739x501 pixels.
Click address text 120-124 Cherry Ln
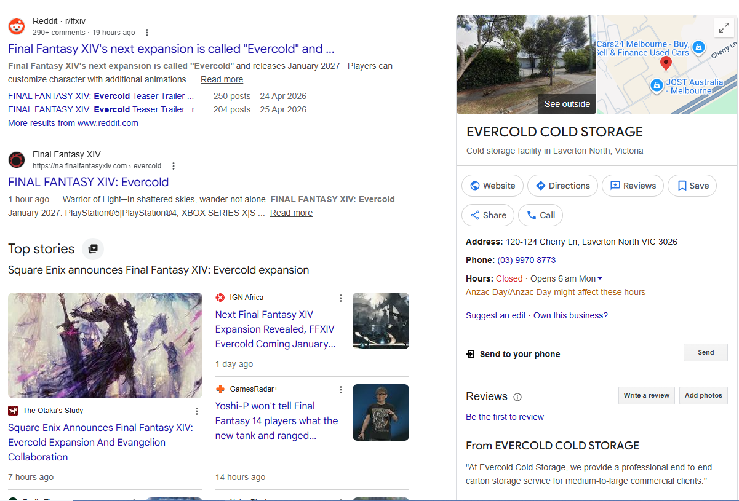click(591, 242)
